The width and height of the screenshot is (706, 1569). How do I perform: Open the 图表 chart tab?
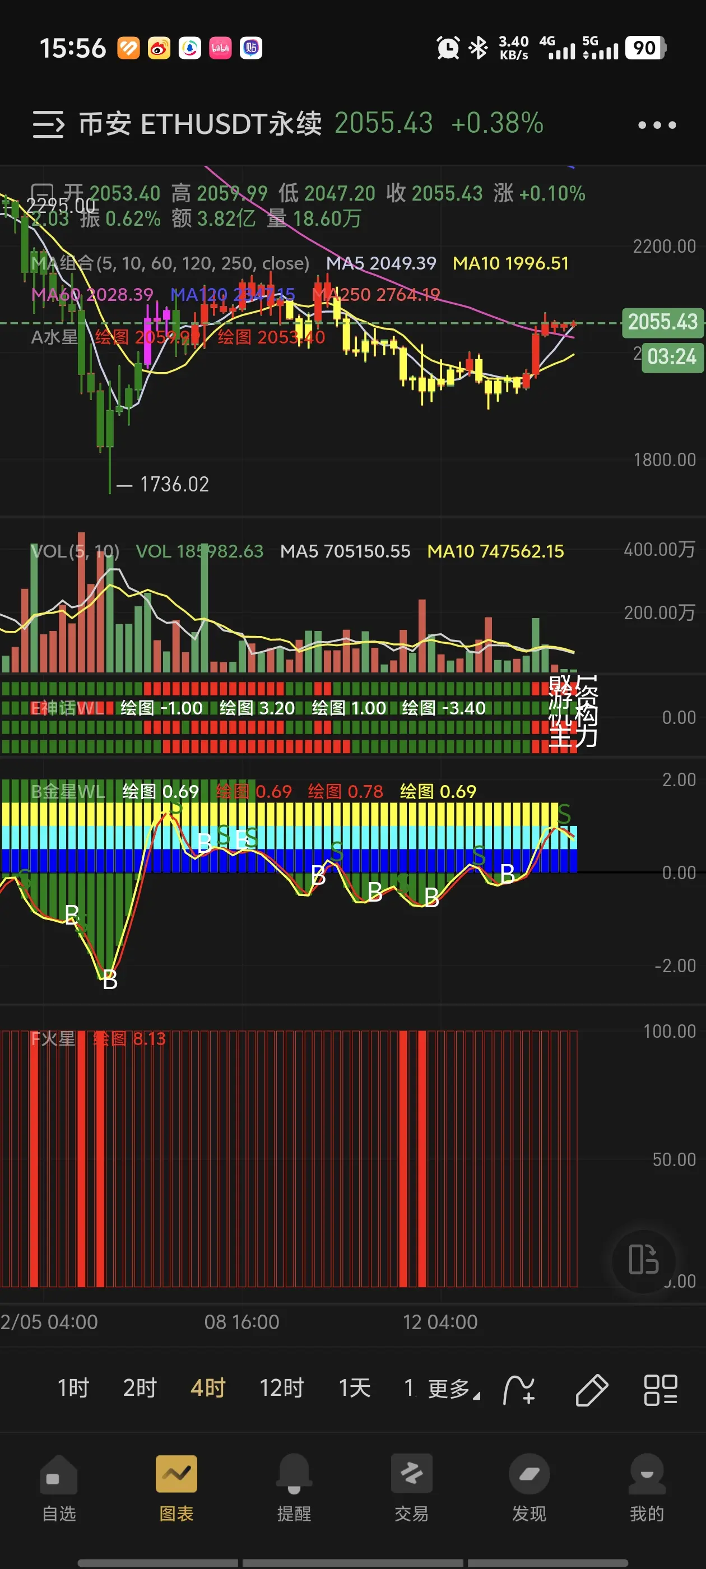click(176, 1488)
